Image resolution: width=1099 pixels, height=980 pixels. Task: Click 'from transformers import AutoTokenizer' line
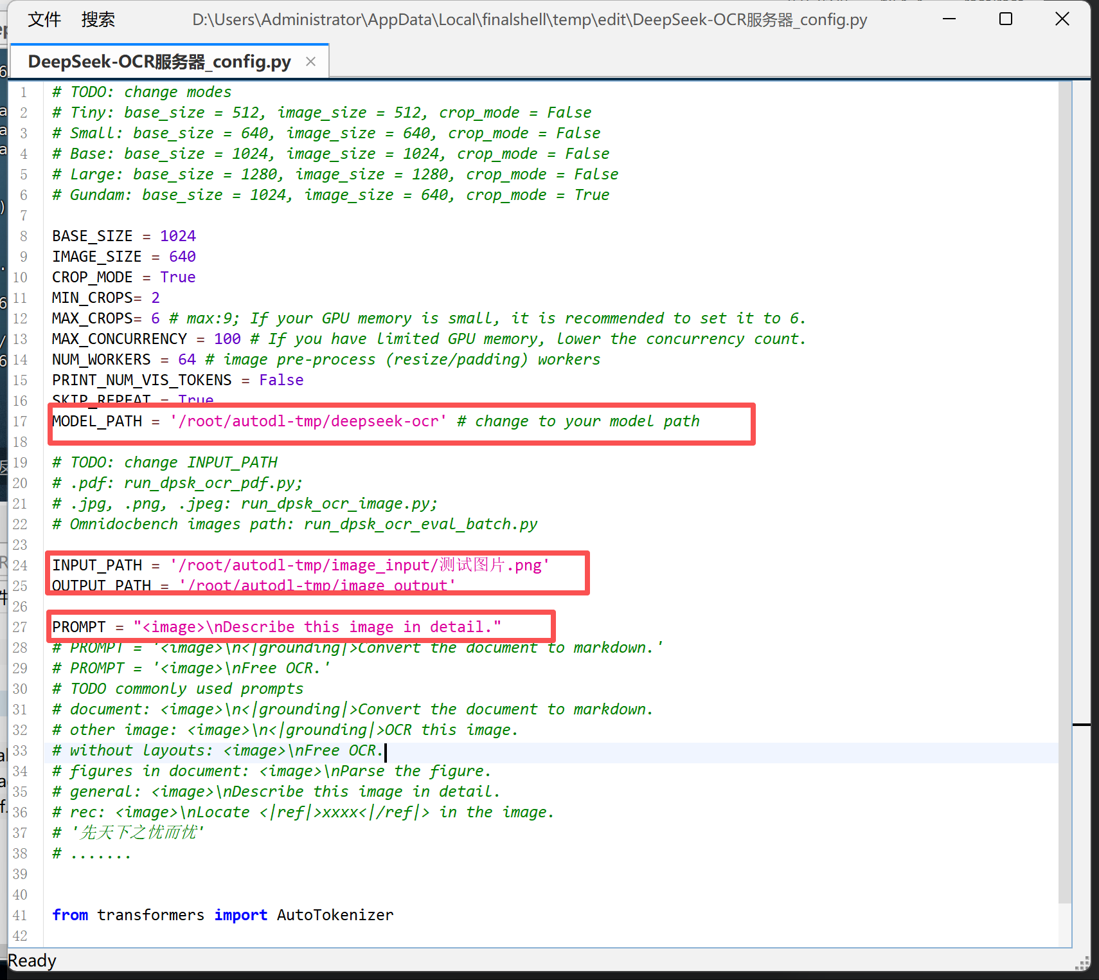[x=223, y=915]
